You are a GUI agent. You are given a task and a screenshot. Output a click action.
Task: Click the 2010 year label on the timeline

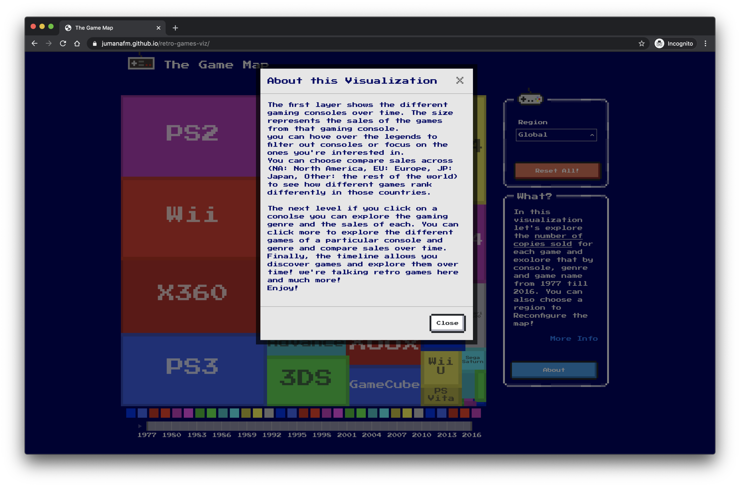point(422,435)
